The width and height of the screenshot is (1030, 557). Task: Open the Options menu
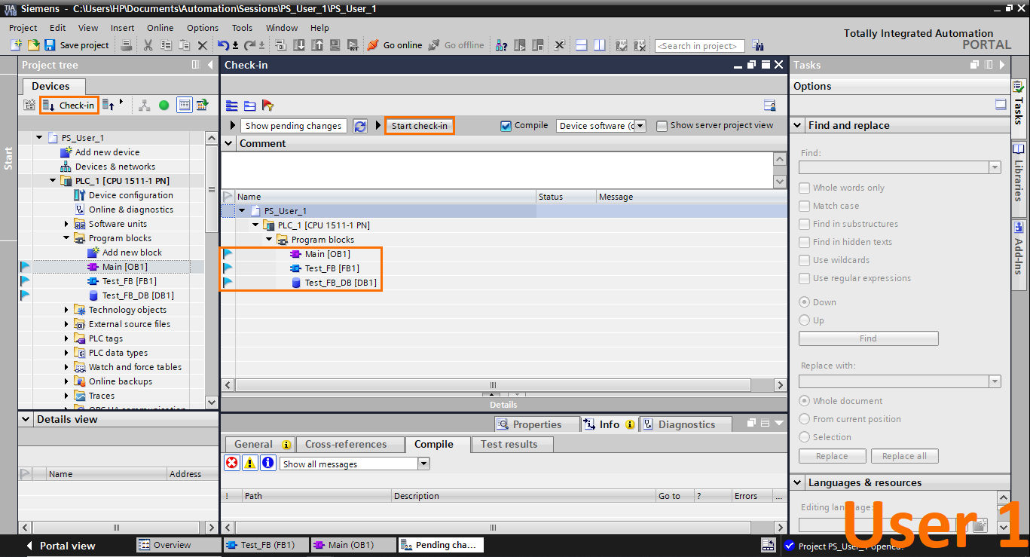(x=202, y=28)
